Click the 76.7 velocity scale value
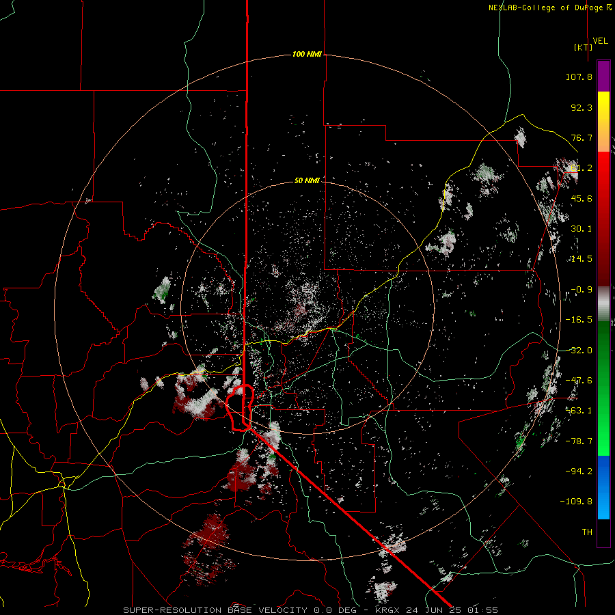This screenshot has width=615, height=615. (582, 137)
